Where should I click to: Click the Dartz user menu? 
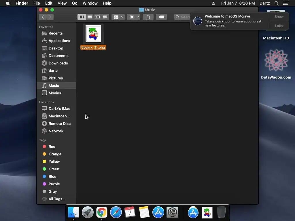[264, 3]
